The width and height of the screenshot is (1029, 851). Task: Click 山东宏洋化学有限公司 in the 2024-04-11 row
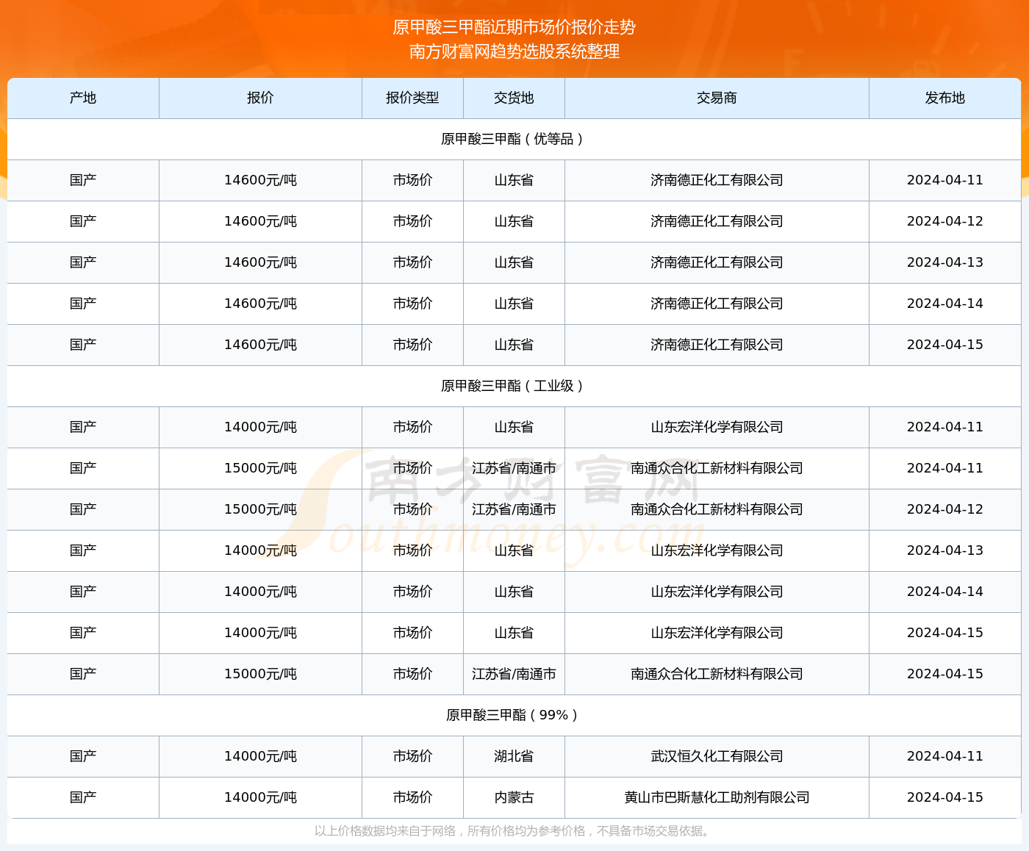(x=717, y=427)
